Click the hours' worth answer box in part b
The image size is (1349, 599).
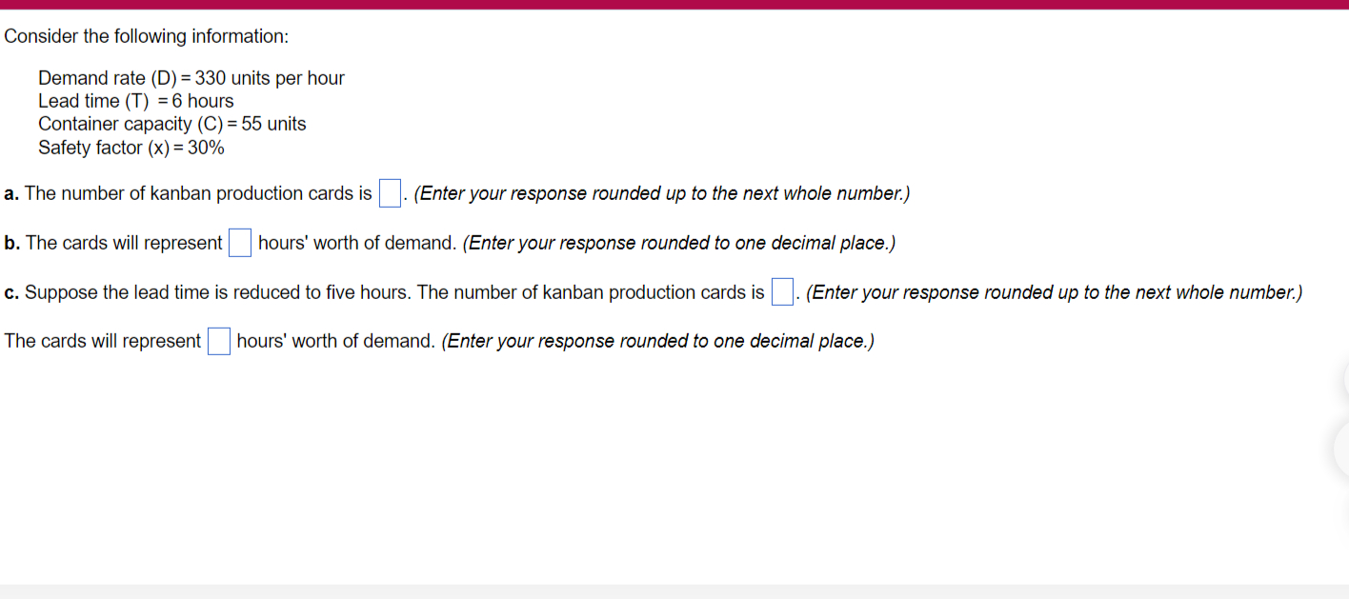click(x=239, y=244)
